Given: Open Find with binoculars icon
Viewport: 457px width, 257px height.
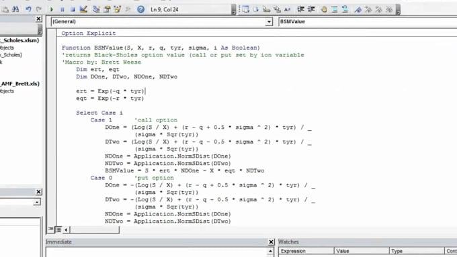Looking at the screenshot, I should click(x=15, y=9).
